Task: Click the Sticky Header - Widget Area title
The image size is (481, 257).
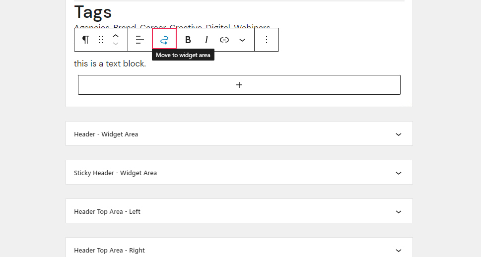Action: 115,173
